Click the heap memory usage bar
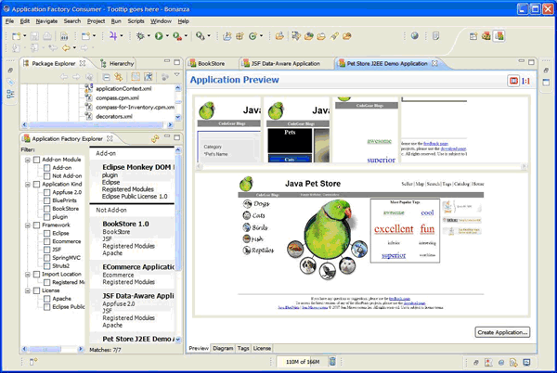The image size is (557, 373). pos(303,362)
